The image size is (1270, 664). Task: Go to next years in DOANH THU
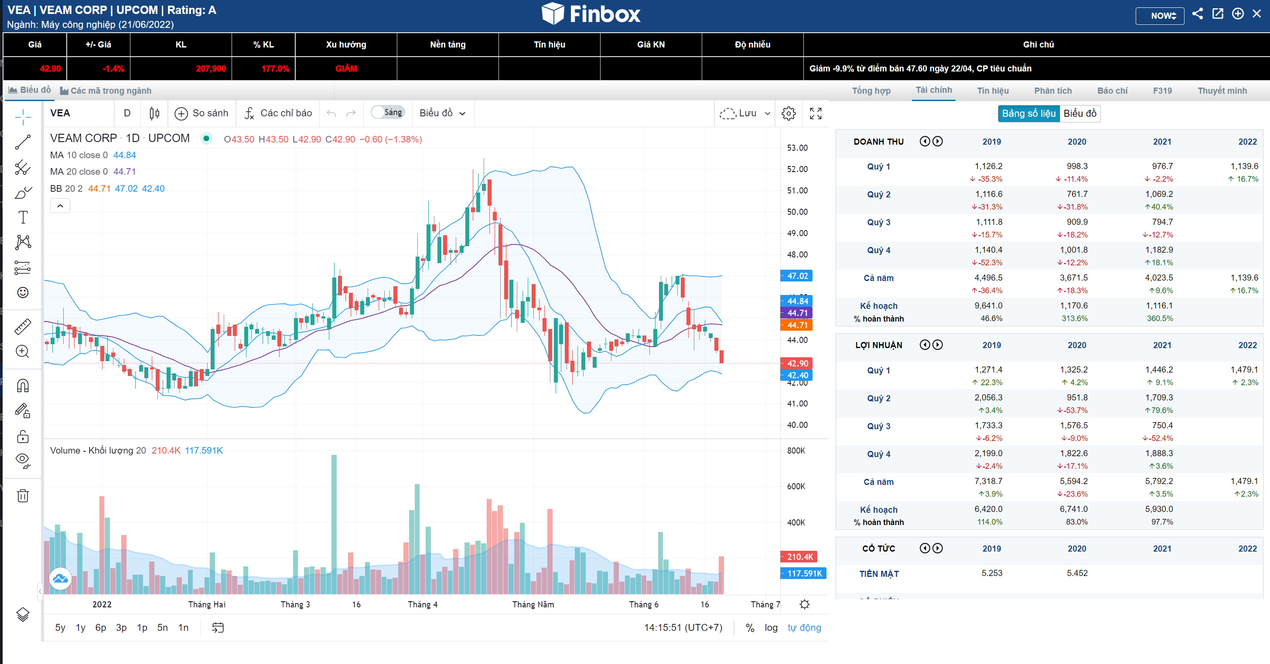938,141
